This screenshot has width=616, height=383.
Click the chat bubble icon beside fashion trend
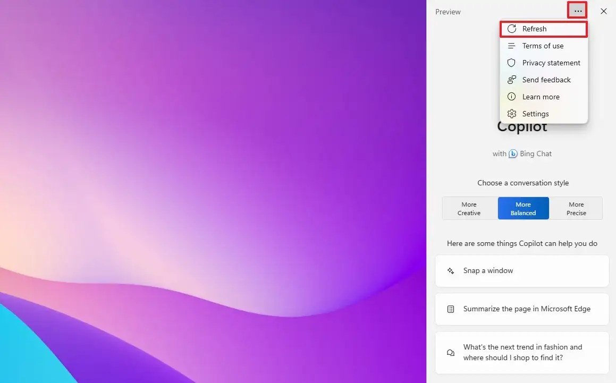tap(451, 353)
